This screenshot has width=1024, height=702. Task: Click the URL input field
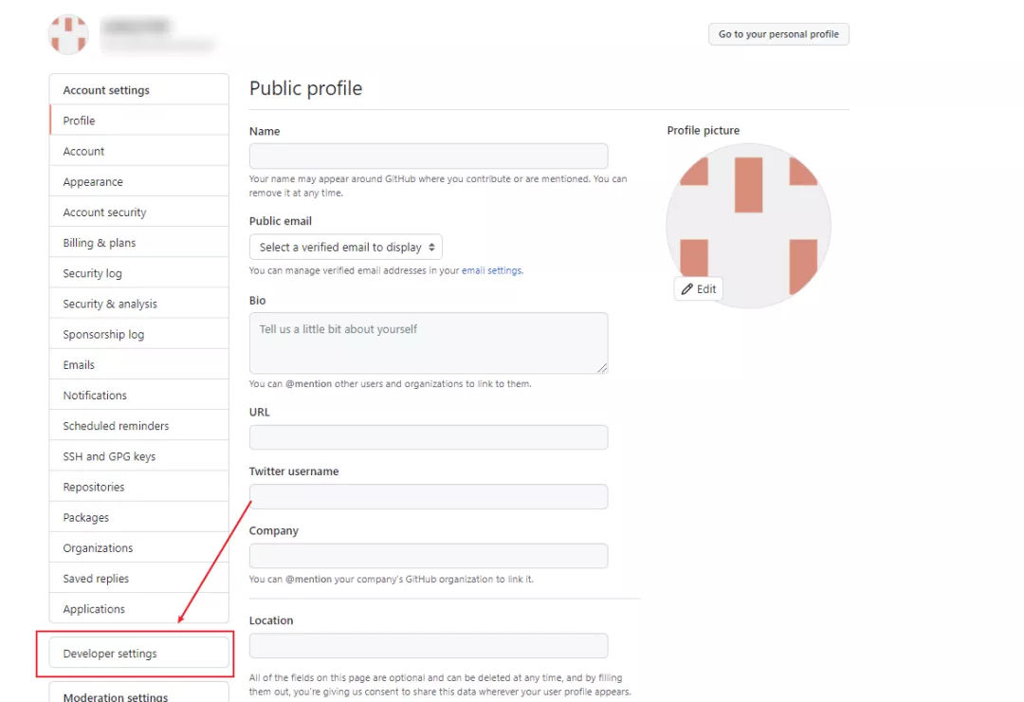pyautogui.click(x=429, y=437)
